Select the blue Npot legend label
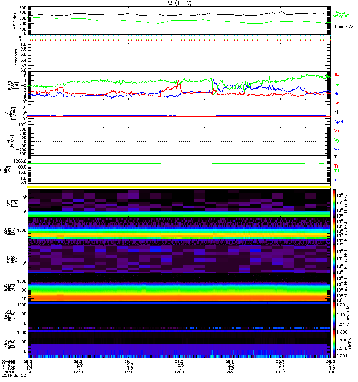Screen dimensions: 358x382 pyautogui.click(x=339, y=122)
